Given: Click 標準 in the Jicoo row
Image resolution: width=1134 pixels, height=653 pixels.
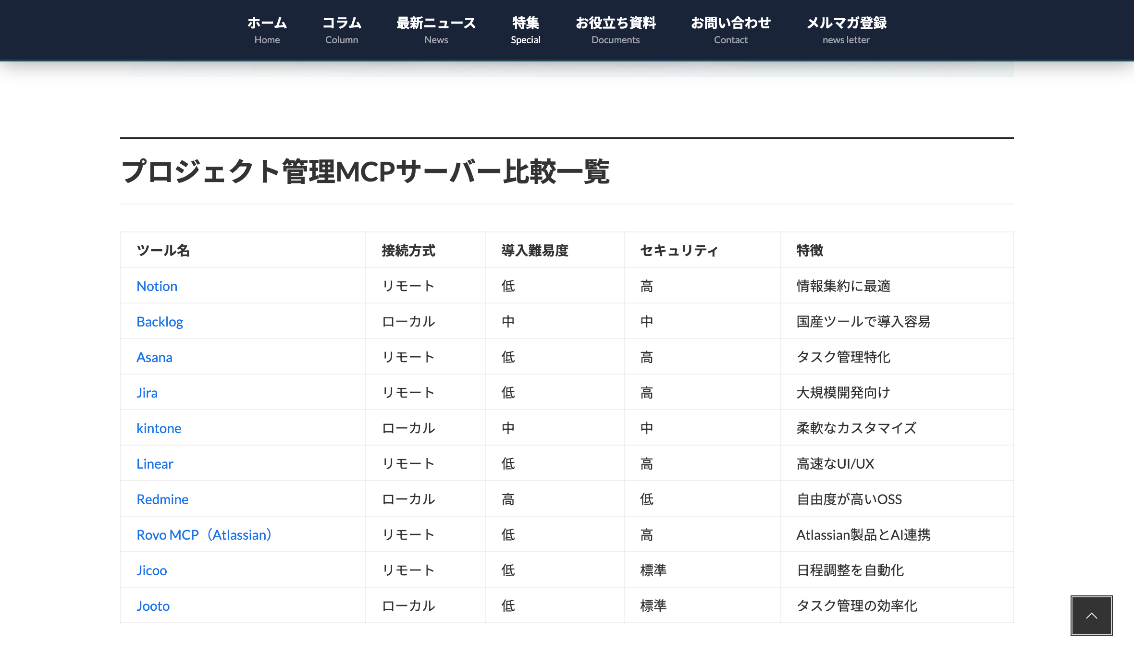Looking at the screenshot, I should point(653,570).
